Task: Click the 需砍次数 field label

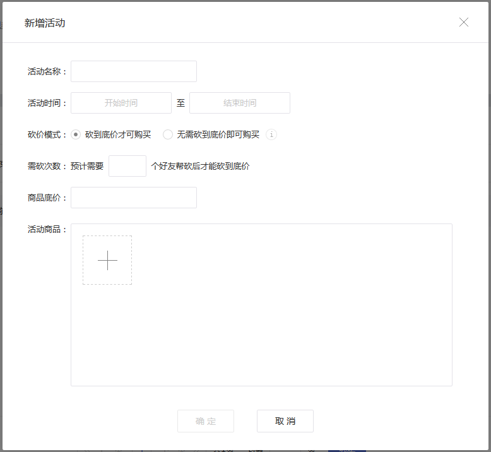Action: (47, 166)
